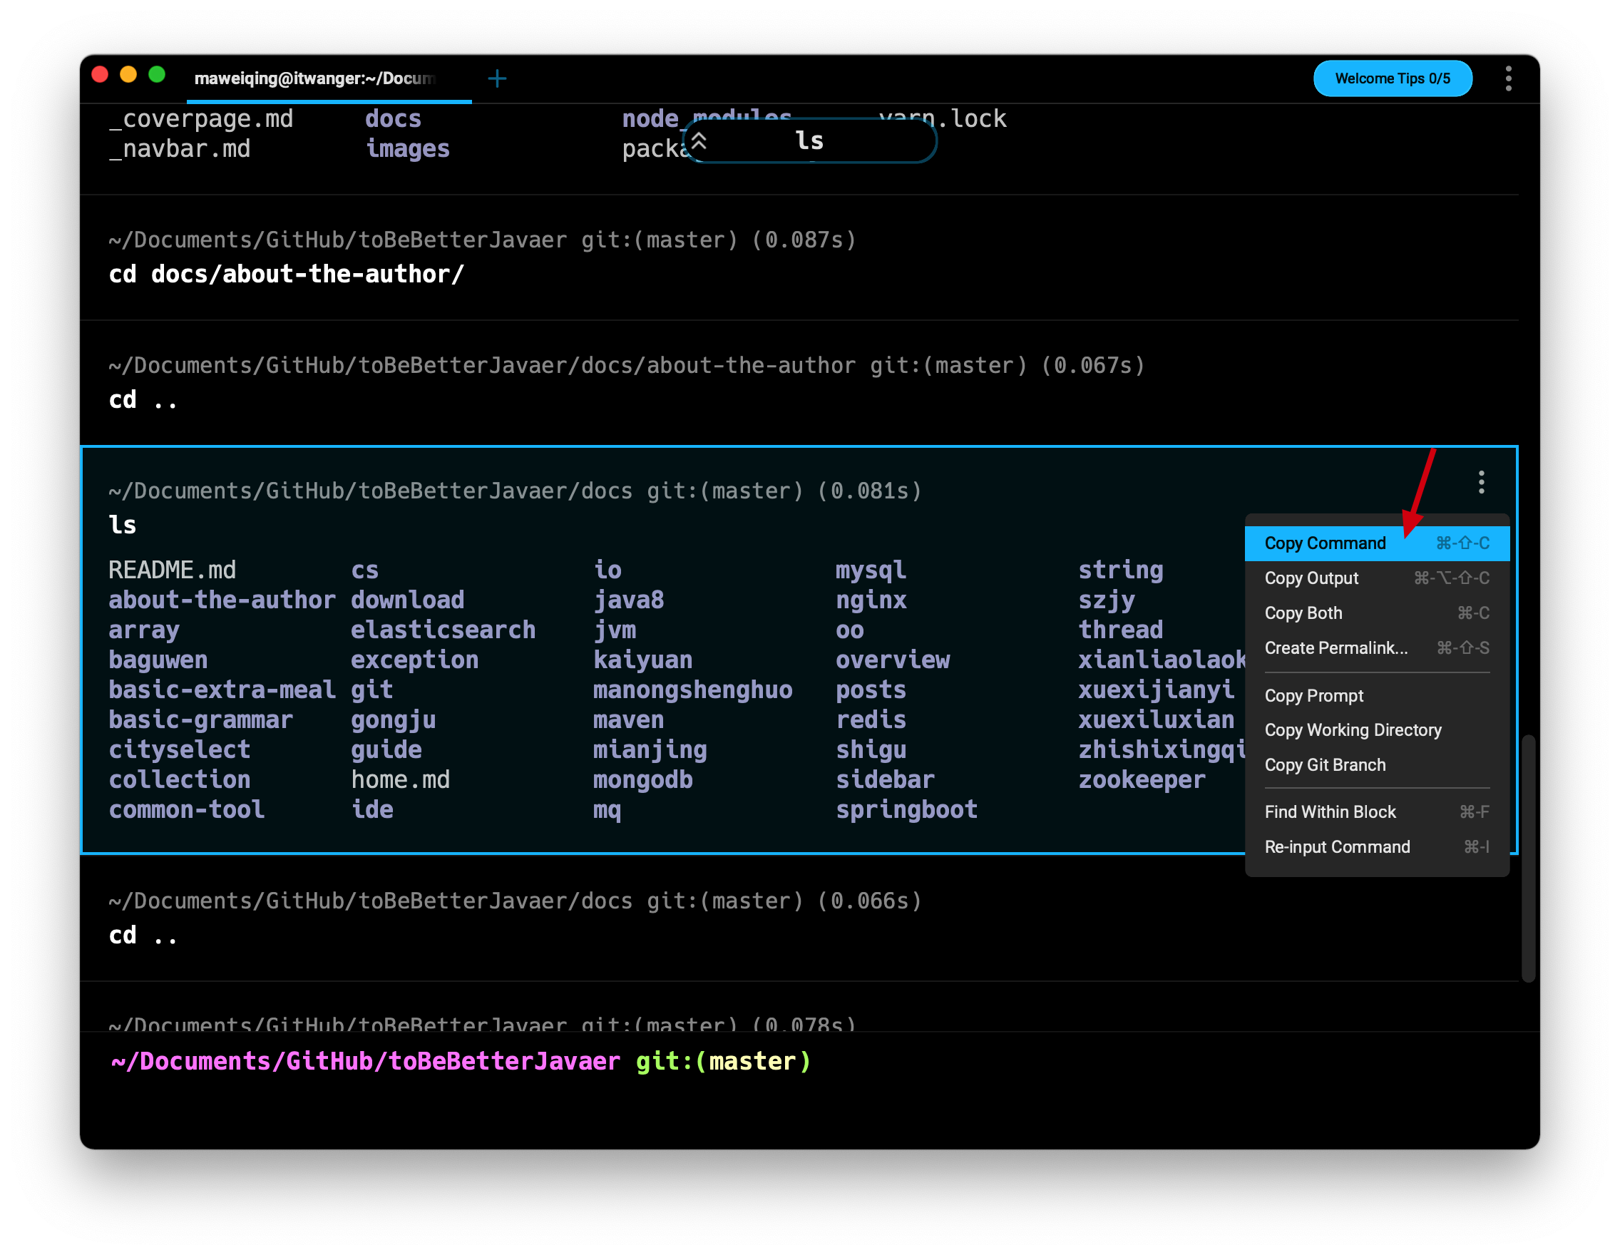Select Find Within Block option
The image size is (1620, 1255).
[x=1330, y=811]
